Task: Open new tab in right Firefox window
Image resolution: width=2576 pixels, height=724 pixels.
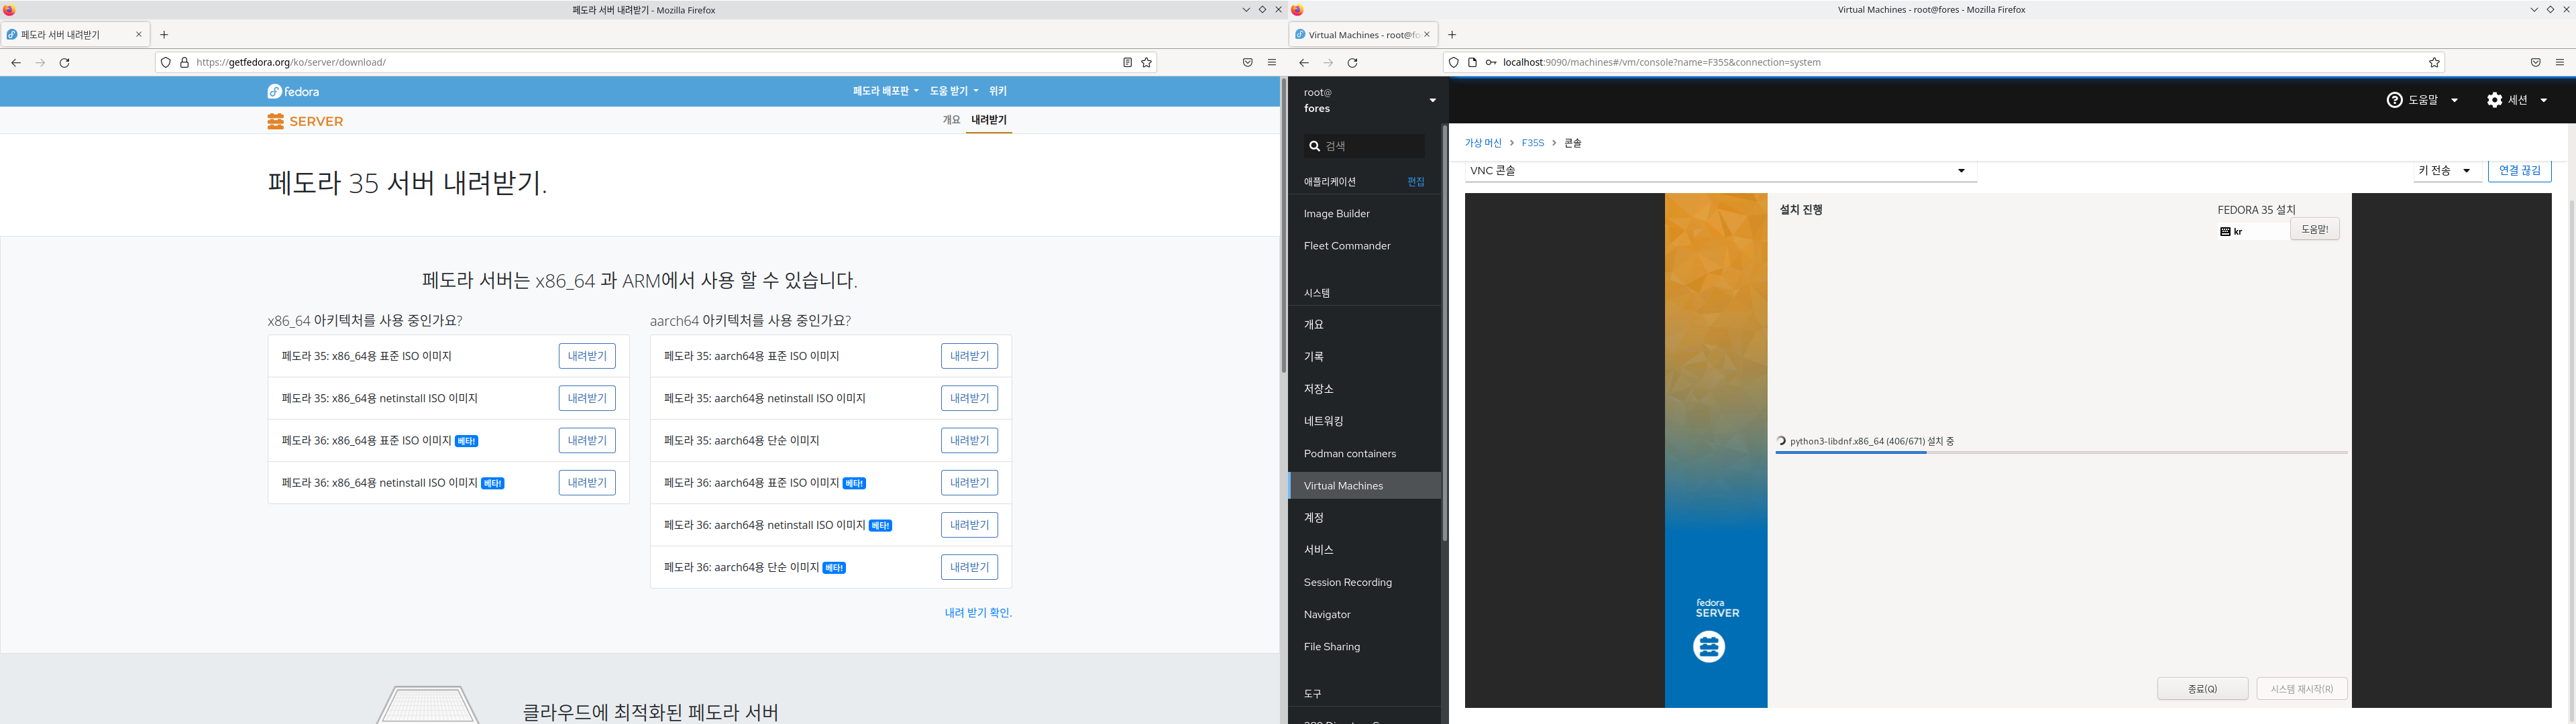Action: coord(1452,34)
